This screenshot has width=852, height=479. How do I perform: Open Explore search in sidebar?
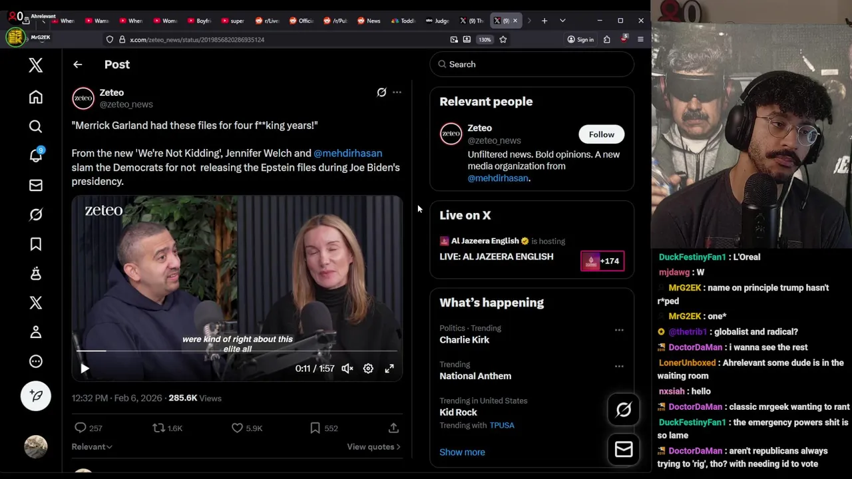click(36, 126)
